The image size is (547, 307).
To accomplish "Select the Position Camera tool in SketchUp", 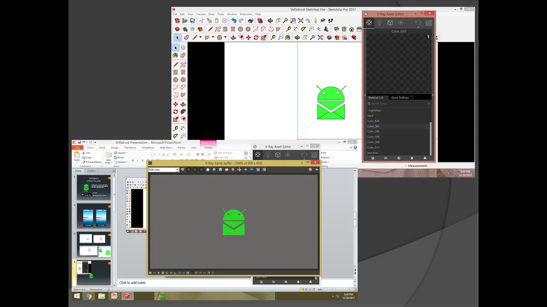I will (315, 20).
